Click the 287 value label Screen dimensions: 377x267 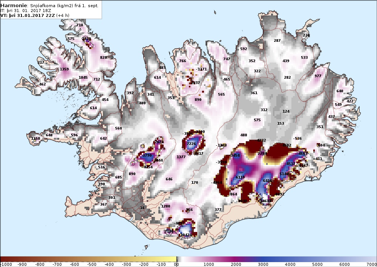point(277,41)
